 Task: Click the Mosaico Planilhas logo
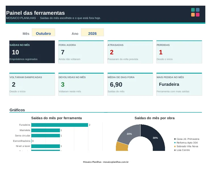[195, 12]
